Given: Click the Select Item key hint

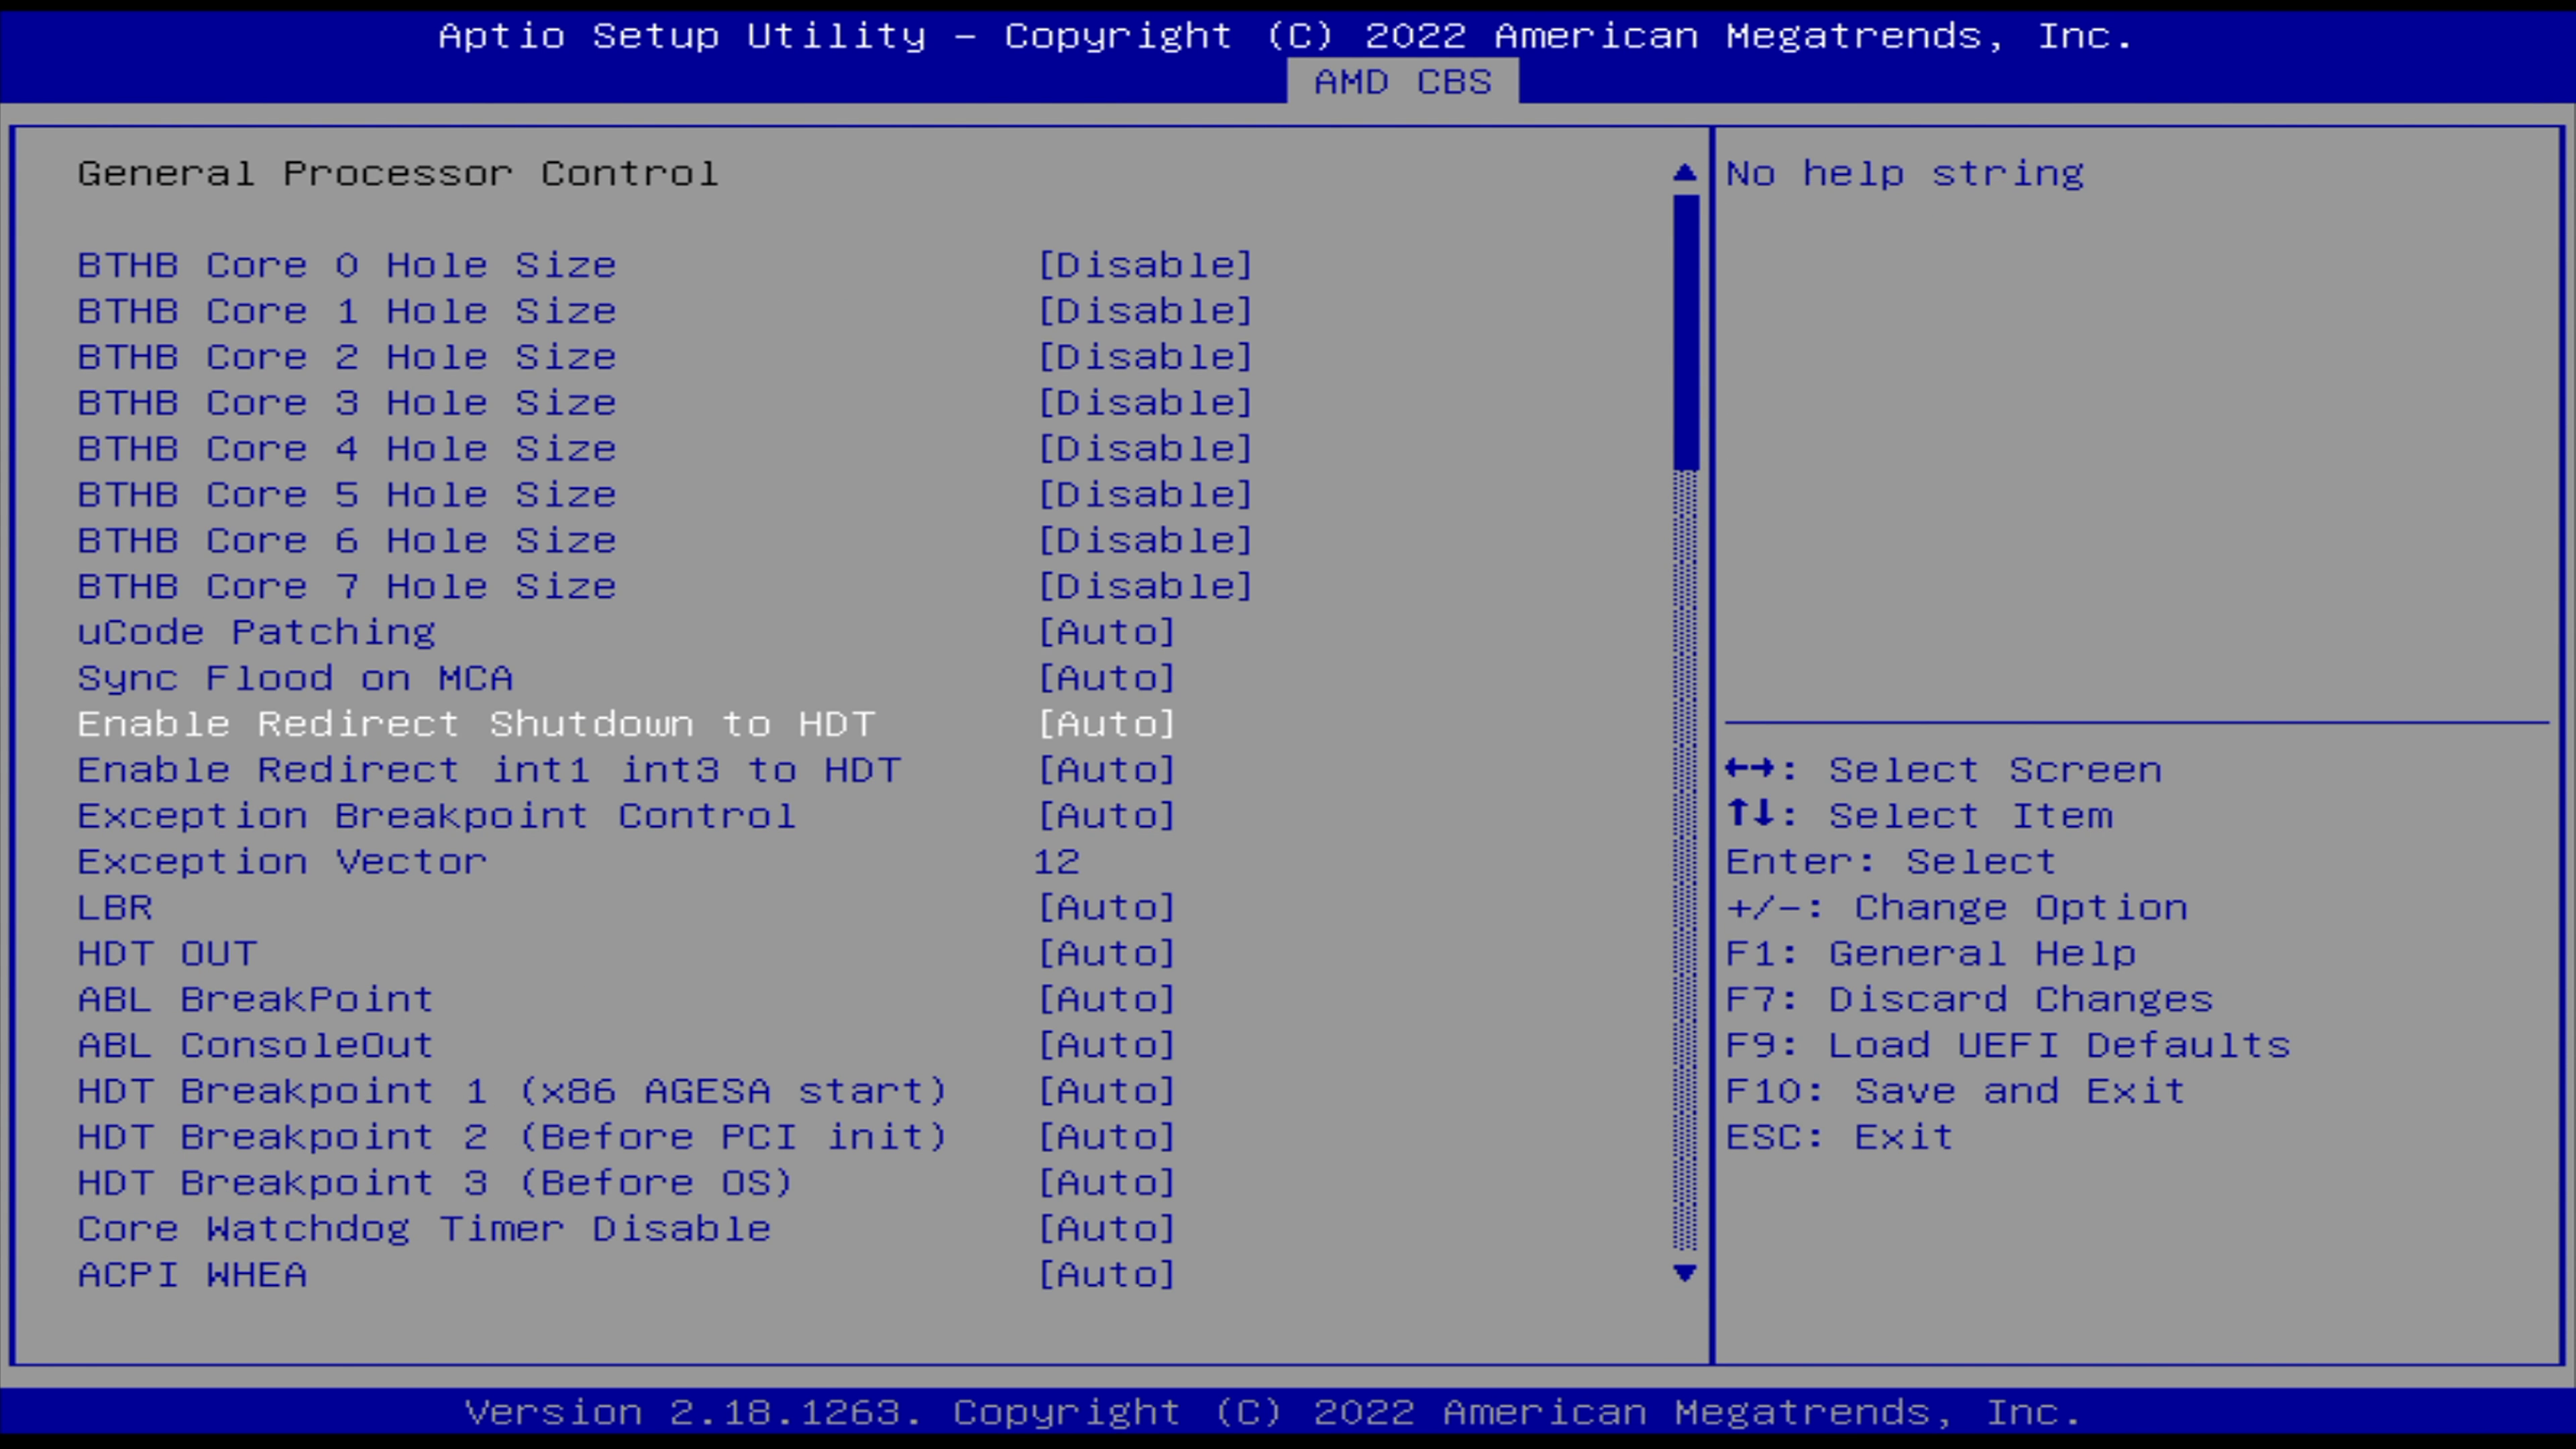Looking at the screenshot, I should (1920, 817).
